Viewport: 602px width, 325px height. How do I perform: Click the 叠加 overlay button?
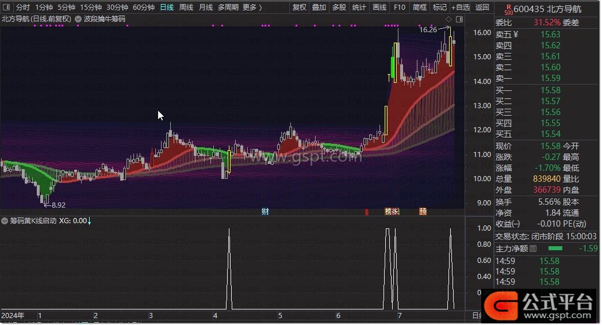pos(319,7)
